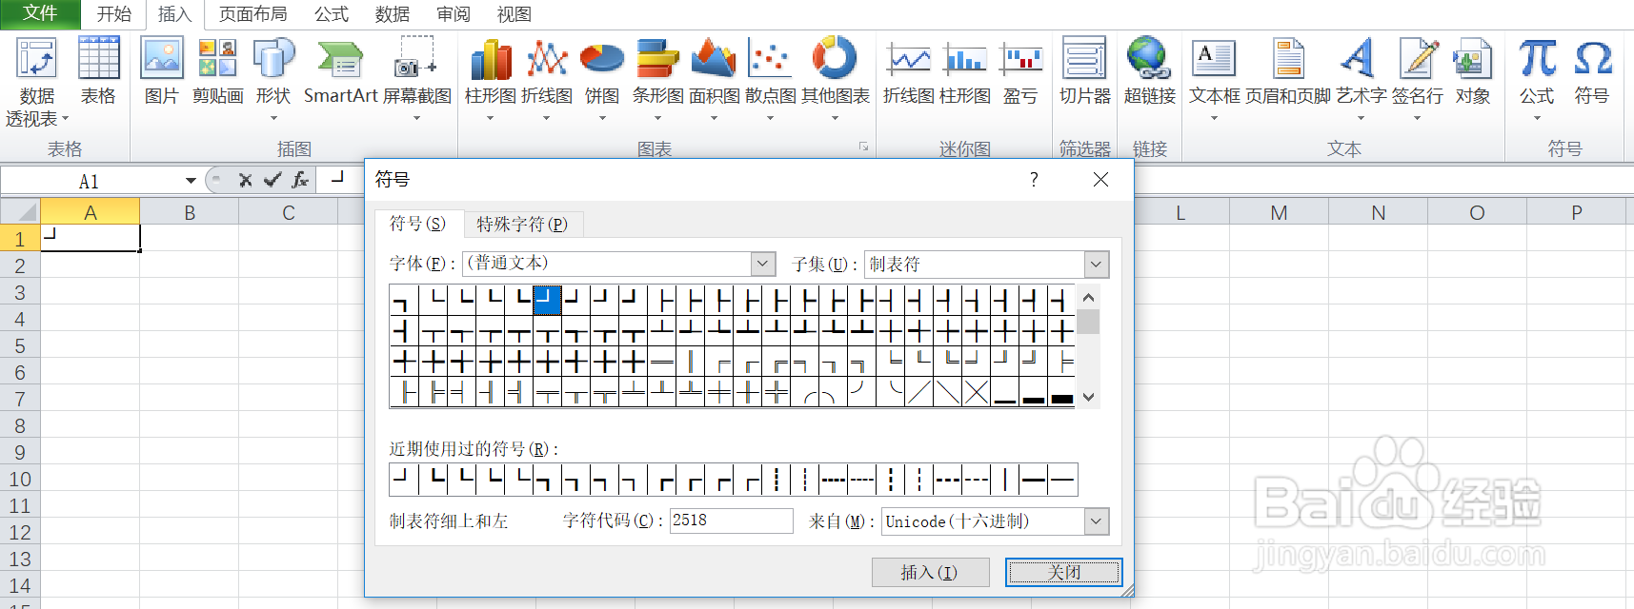1634x609 pixels.
Task: Open Insert Function (fx)
Action: coord(300,180)
